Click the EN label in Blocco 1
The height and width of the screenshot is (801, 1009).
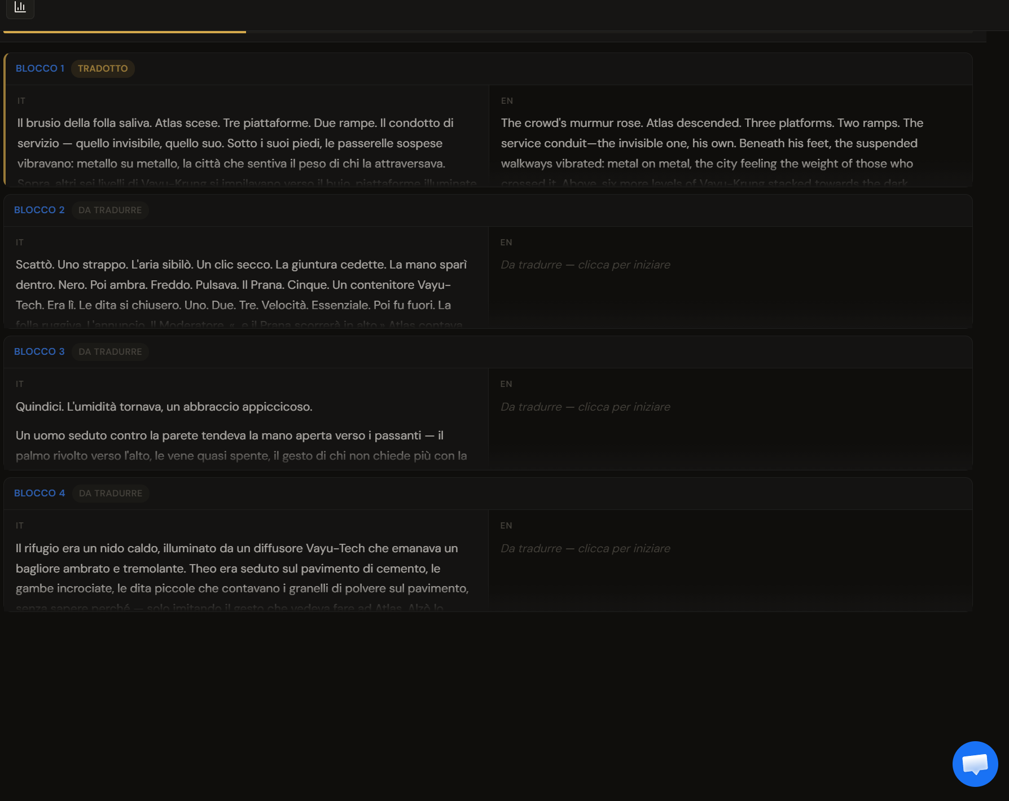point(507,101)
